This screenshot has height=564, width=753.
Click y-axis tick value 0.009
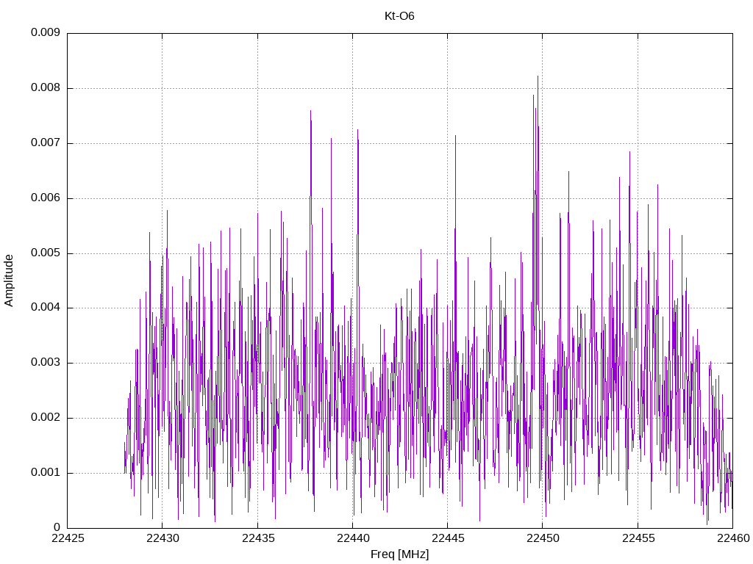pos(46,32)
